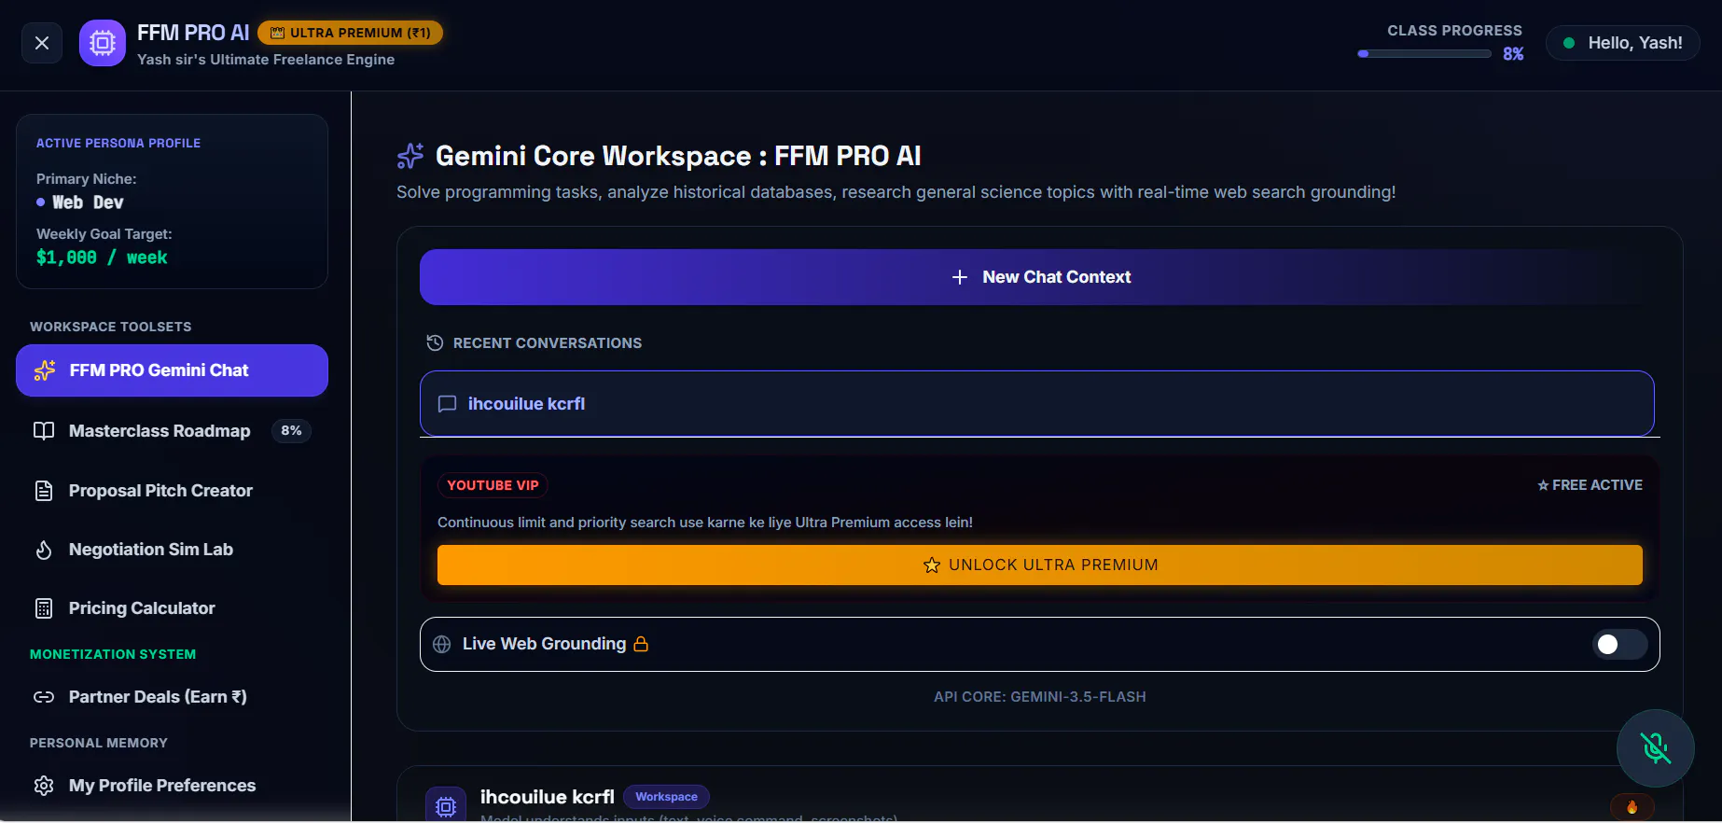
Task: Click the sparkle icon beside Gemini Core Workspace
Action: point(410,156)
